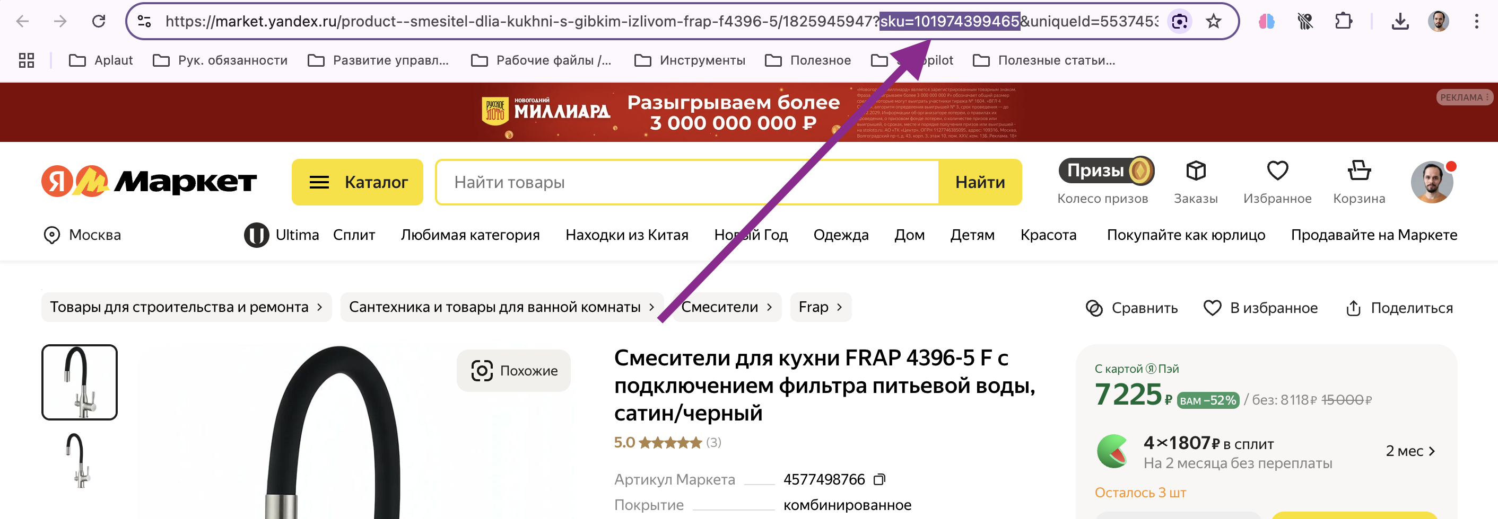This screenshot has height=519, width=1498.
Task: Go to Yandex Market home via logo
Action: (149, 182)
